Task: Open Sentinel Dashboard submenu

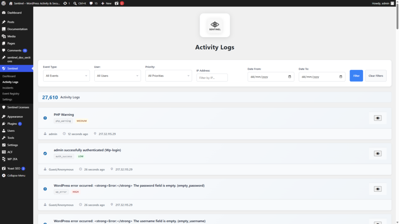Action: [9, 76]
